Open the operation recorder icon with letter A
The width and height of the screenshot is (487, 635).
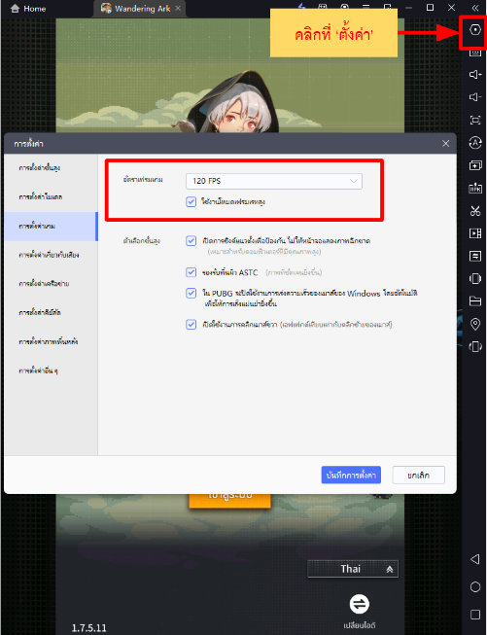[475, 143]
